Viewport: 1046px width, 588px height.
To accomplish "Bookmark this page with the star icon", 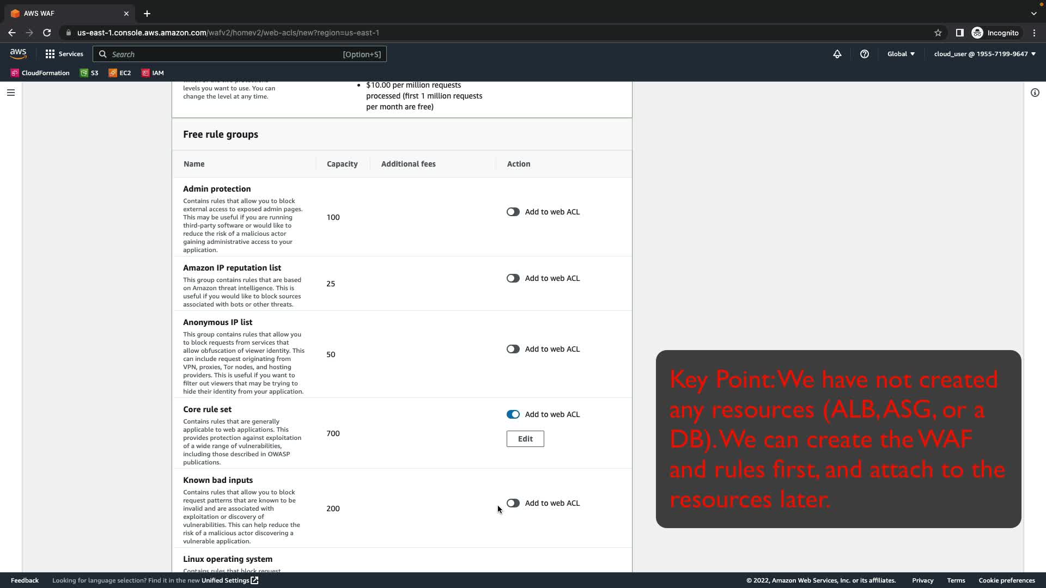I will (938, 33).
